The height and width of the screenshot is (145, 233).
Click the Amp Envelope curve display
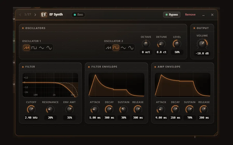183,85
